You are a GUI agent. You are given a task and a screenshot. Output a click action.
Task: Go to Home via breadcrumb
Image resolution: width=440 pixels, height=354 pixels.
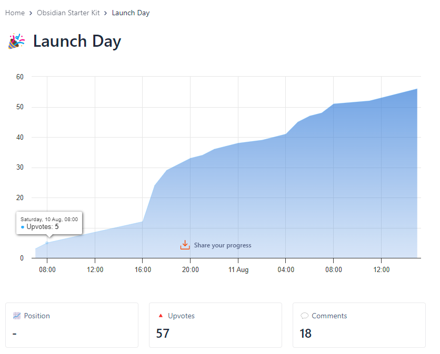[15, 13]
